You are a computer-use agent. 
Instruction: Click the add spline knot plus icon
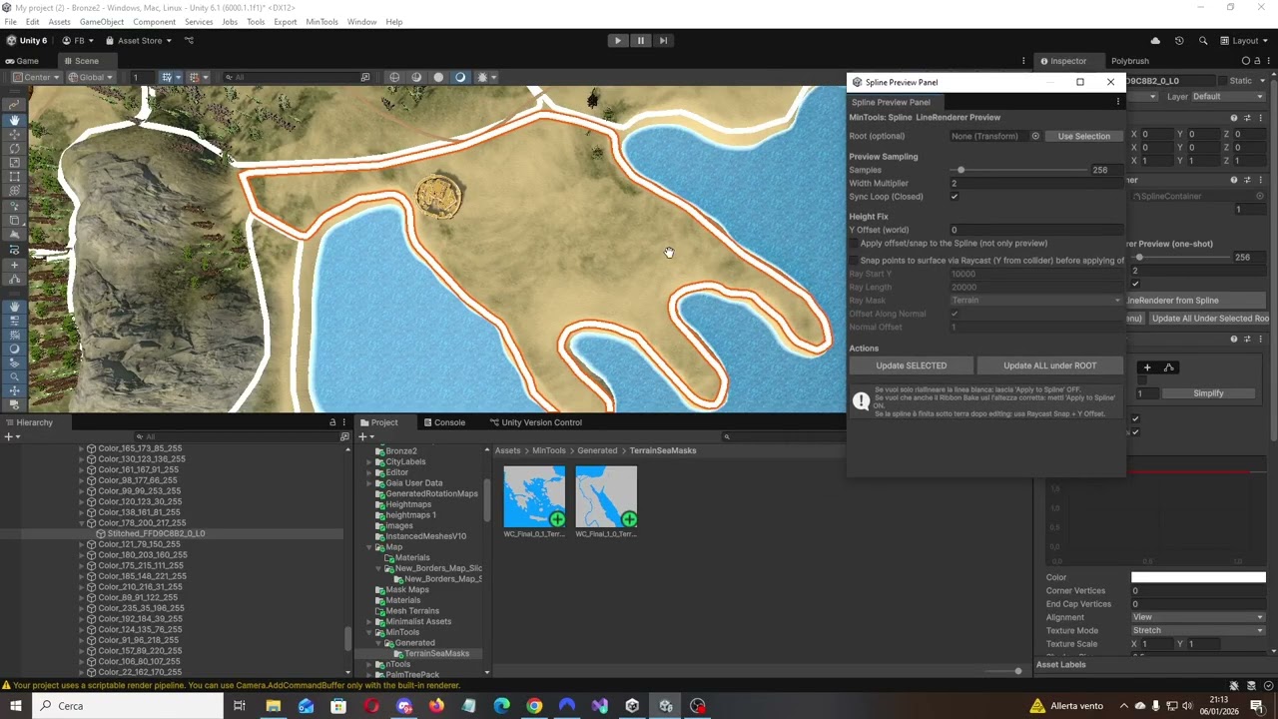coord(1147,367)
